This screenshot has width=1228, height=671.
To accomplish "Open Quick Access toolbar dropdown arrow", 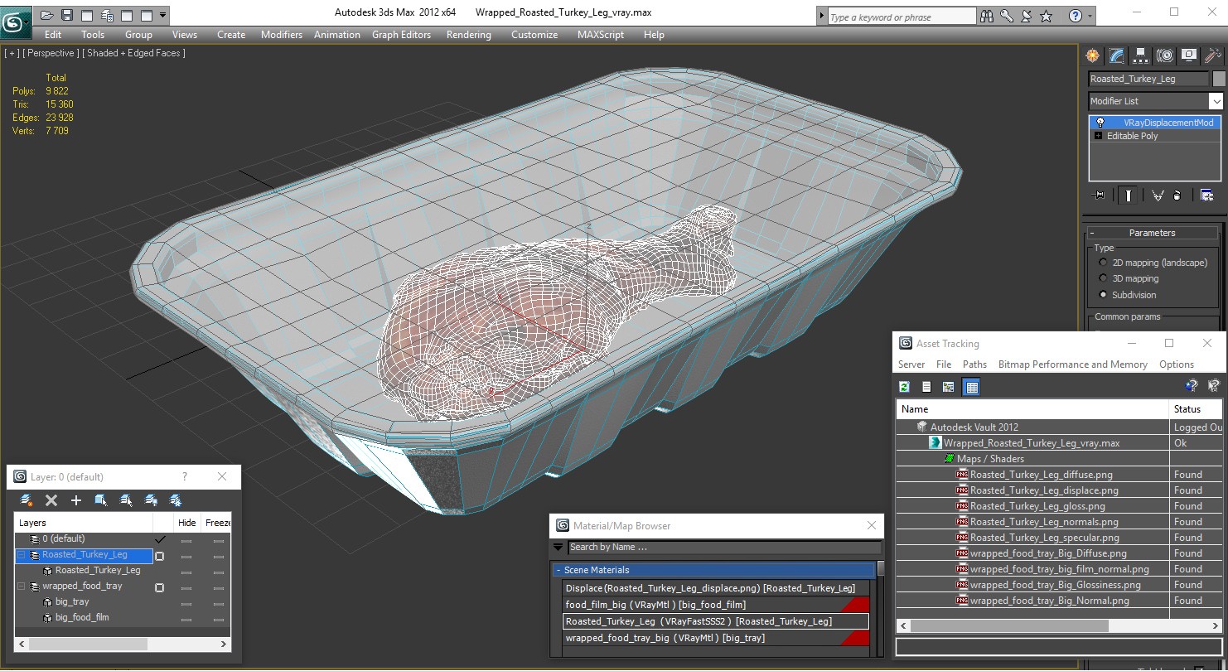I will 162,15.
